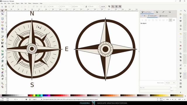Click the Print icon in commands bar
The width and height of the screenshot is (187, 105).
(181, 21)
